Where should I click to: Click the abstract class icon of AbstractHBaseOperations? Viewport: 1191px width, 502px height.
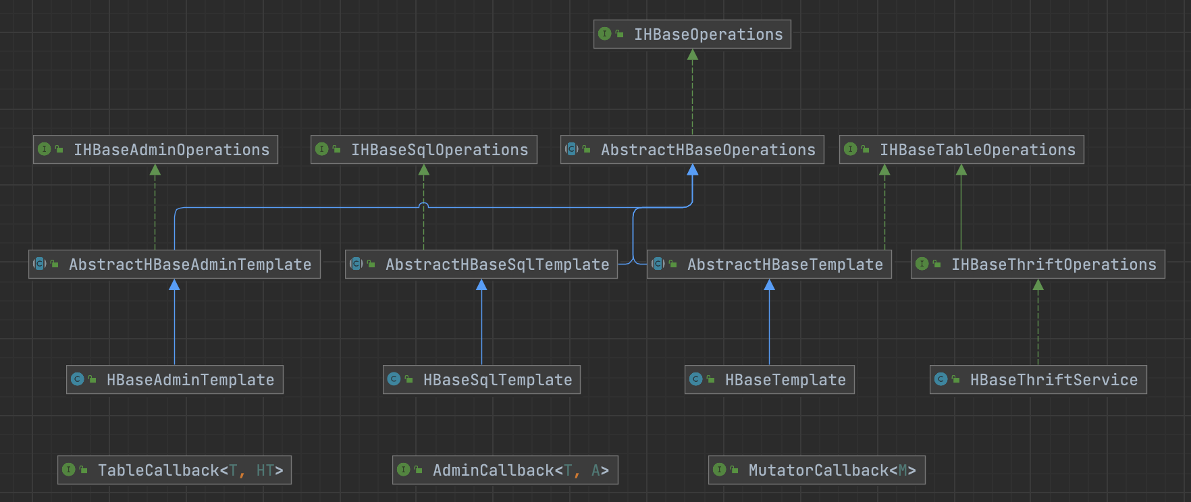572,149
